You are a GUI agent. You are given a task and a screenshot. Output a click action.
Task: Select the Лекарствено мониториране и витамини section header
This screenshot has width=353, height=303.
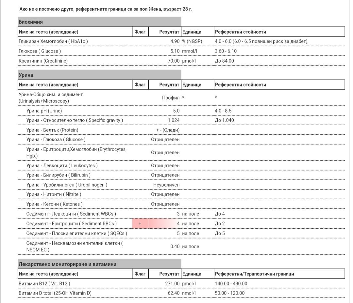pos(67,264)
